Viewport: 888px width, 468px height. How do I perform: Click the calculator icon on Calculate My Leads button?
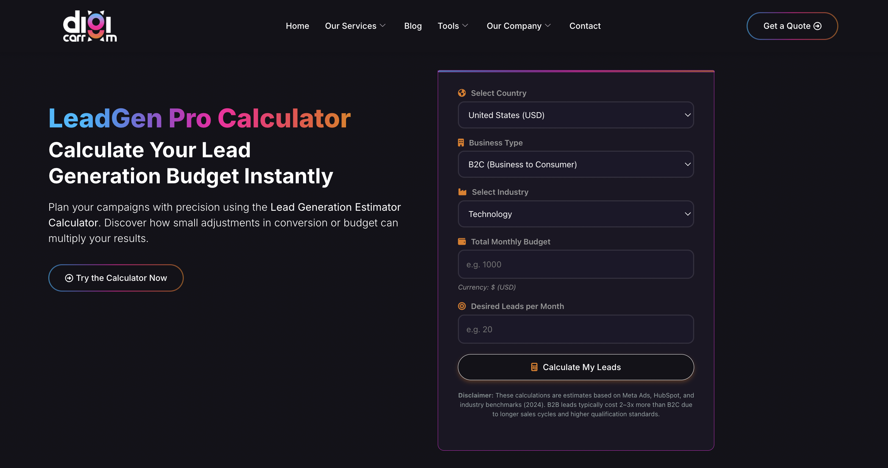pyautogui.click(x=534, y=367)
